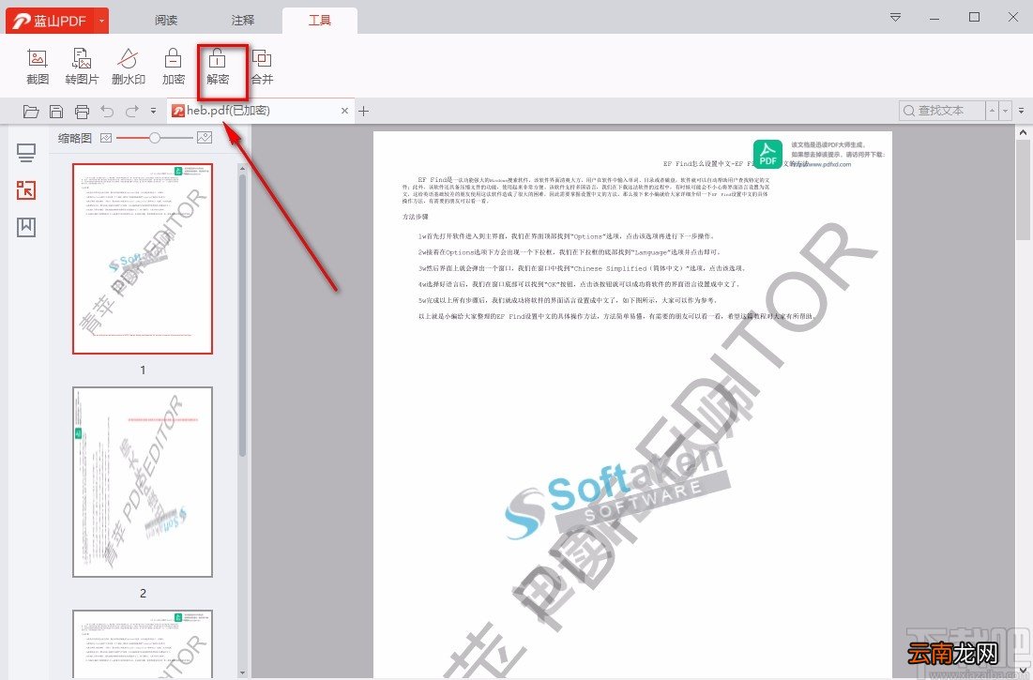The height and width of the screenshot is (680, 1033).
Task: Select the 转图片 convert-to-image tool
Action: 82,68
